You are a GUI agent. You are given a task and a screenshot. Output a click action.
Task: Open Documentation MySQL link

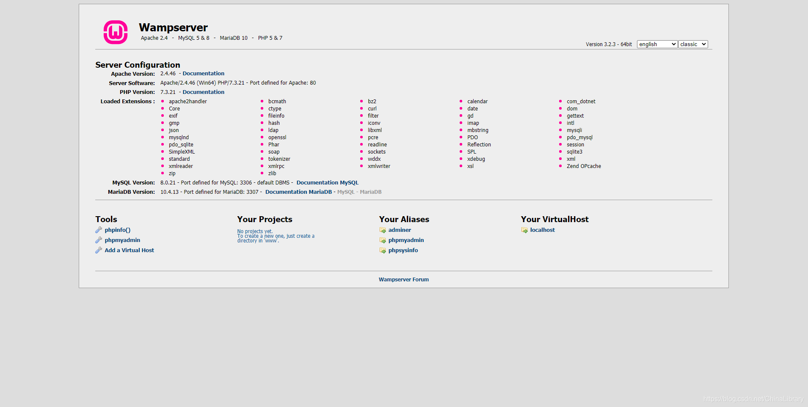tap(328, 183)
